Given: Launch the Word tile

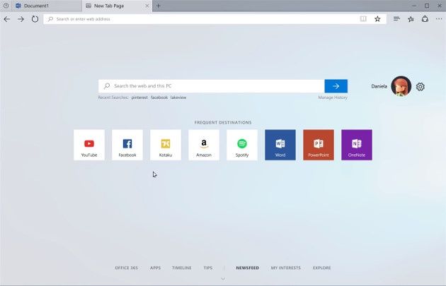Looking at the screenshot, I should tap(280, 145).
